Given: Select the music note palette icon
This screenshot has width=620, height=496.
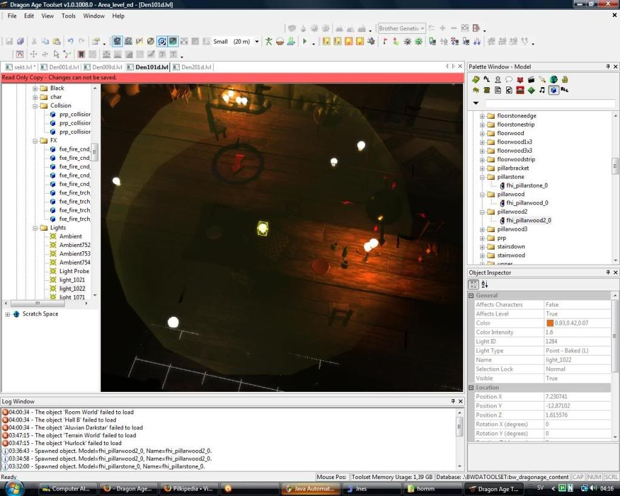Looking at the screenshot, I should [542, 90].
